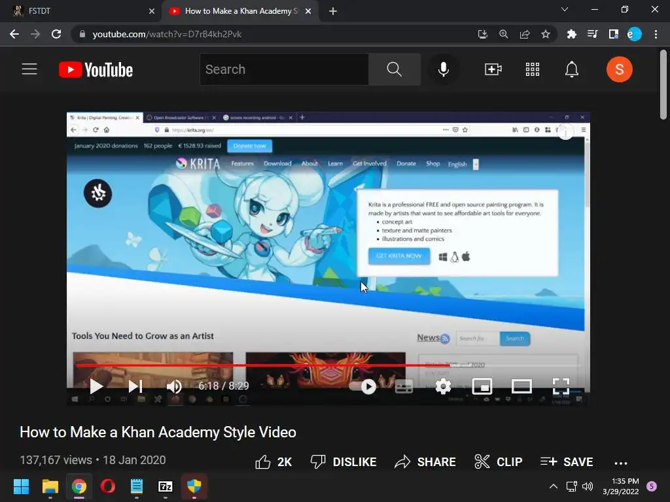Switch to theater mode
The image size is (670, 502).
point(521,386)
